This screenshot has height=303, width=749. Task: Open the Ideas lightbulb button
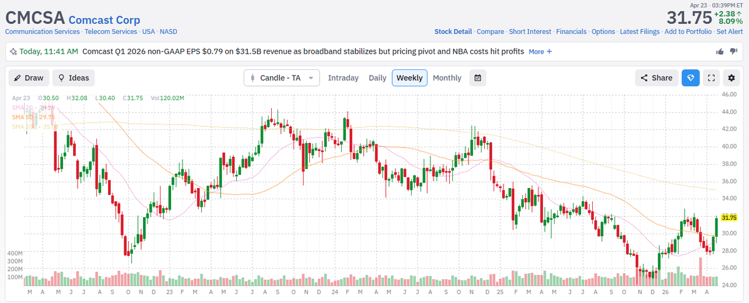click(74, 78)
